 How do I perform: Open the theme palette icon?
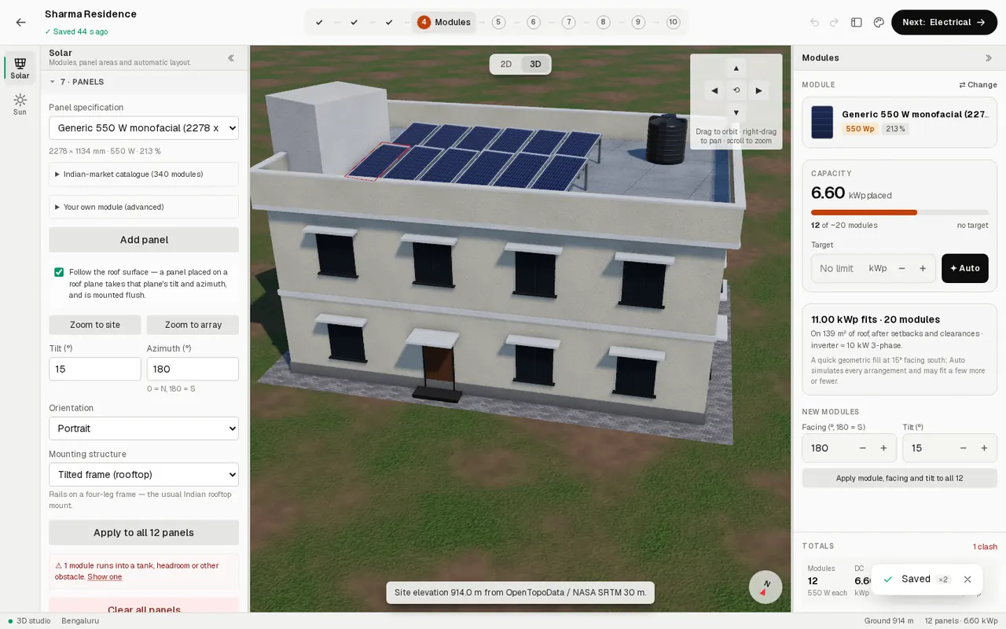coord(879,23)
